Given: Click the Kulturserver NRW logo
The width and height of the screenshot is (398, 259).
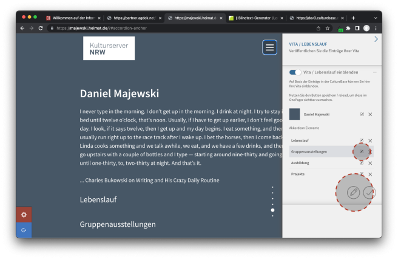Looking at the screenshot, I should click(109, 48).
